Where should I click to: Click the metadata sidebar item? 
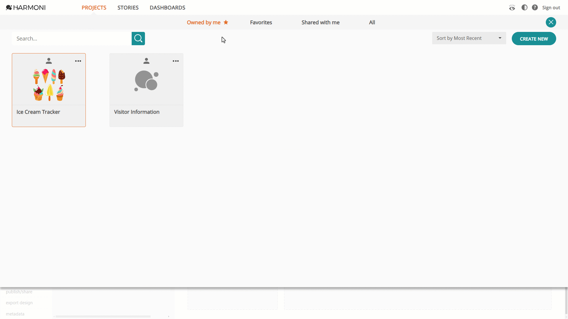coord(15,314)
